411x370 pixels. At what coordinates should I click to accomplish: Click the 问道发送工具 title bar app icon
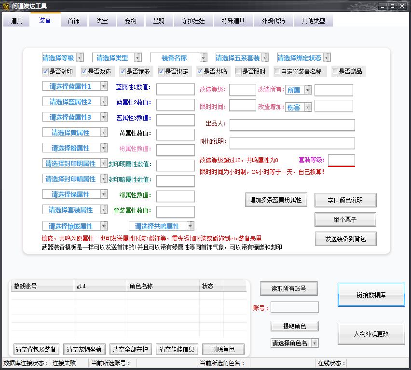coord(5,6)
